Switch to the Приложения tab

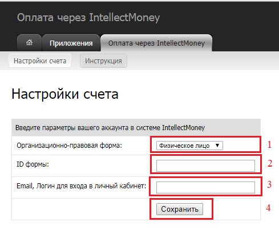[71, 43]
